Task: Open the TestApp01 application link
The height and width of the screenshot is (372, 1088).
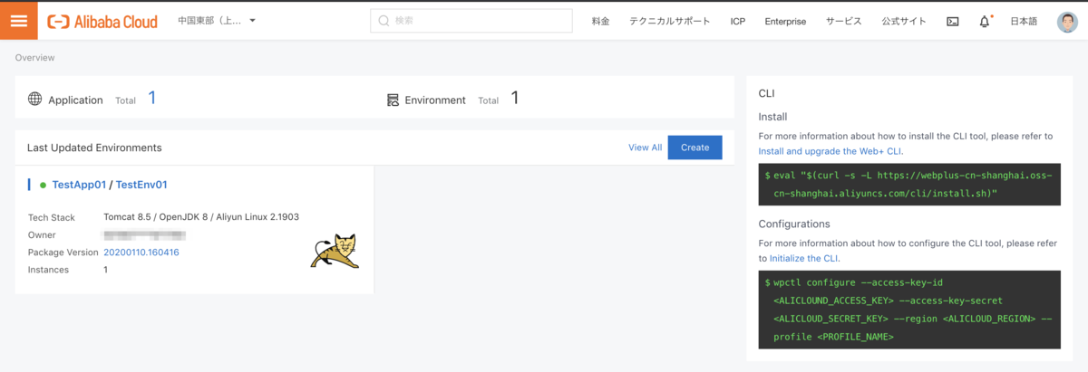Action: (x=79, y=185)
